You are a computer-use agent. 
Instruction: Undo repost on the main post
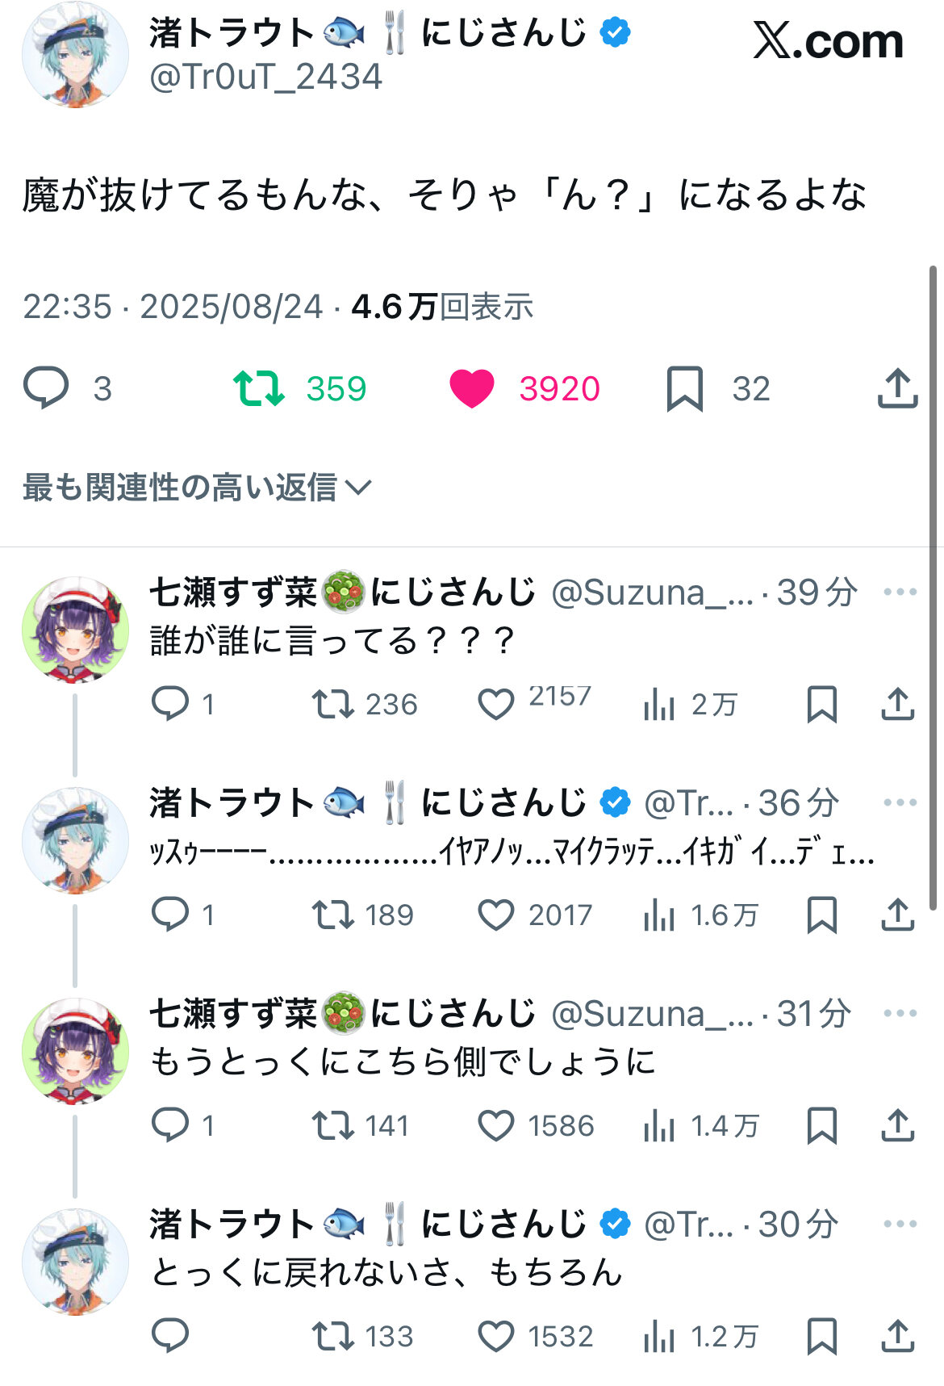[x=258, y=388]
